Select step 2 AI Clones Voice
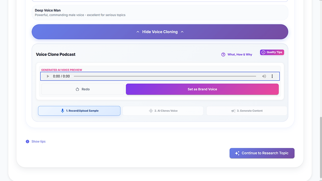The height and width of the screenshot is (181, 322). click(x=163, y=111)
